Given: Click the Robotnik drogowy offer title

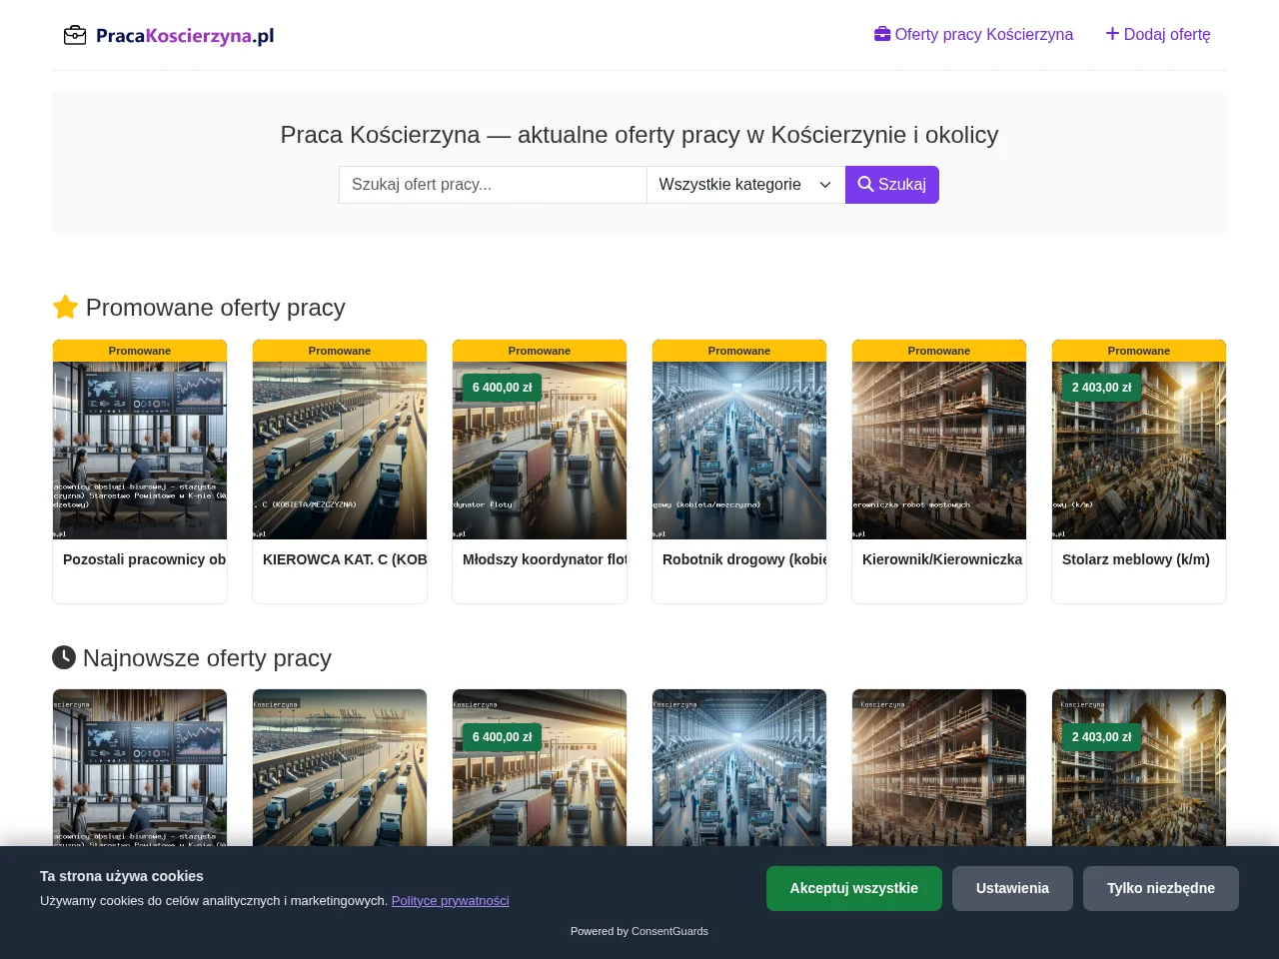Looking at the screenshot, I should click(x=744, y=559).
